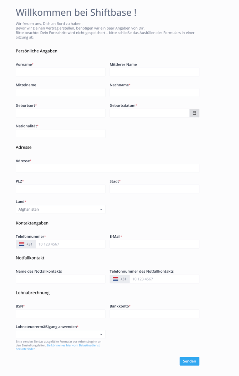239x376 pixels.
Task: Select the Adresse full-width input
Action: tap(107, 168)
